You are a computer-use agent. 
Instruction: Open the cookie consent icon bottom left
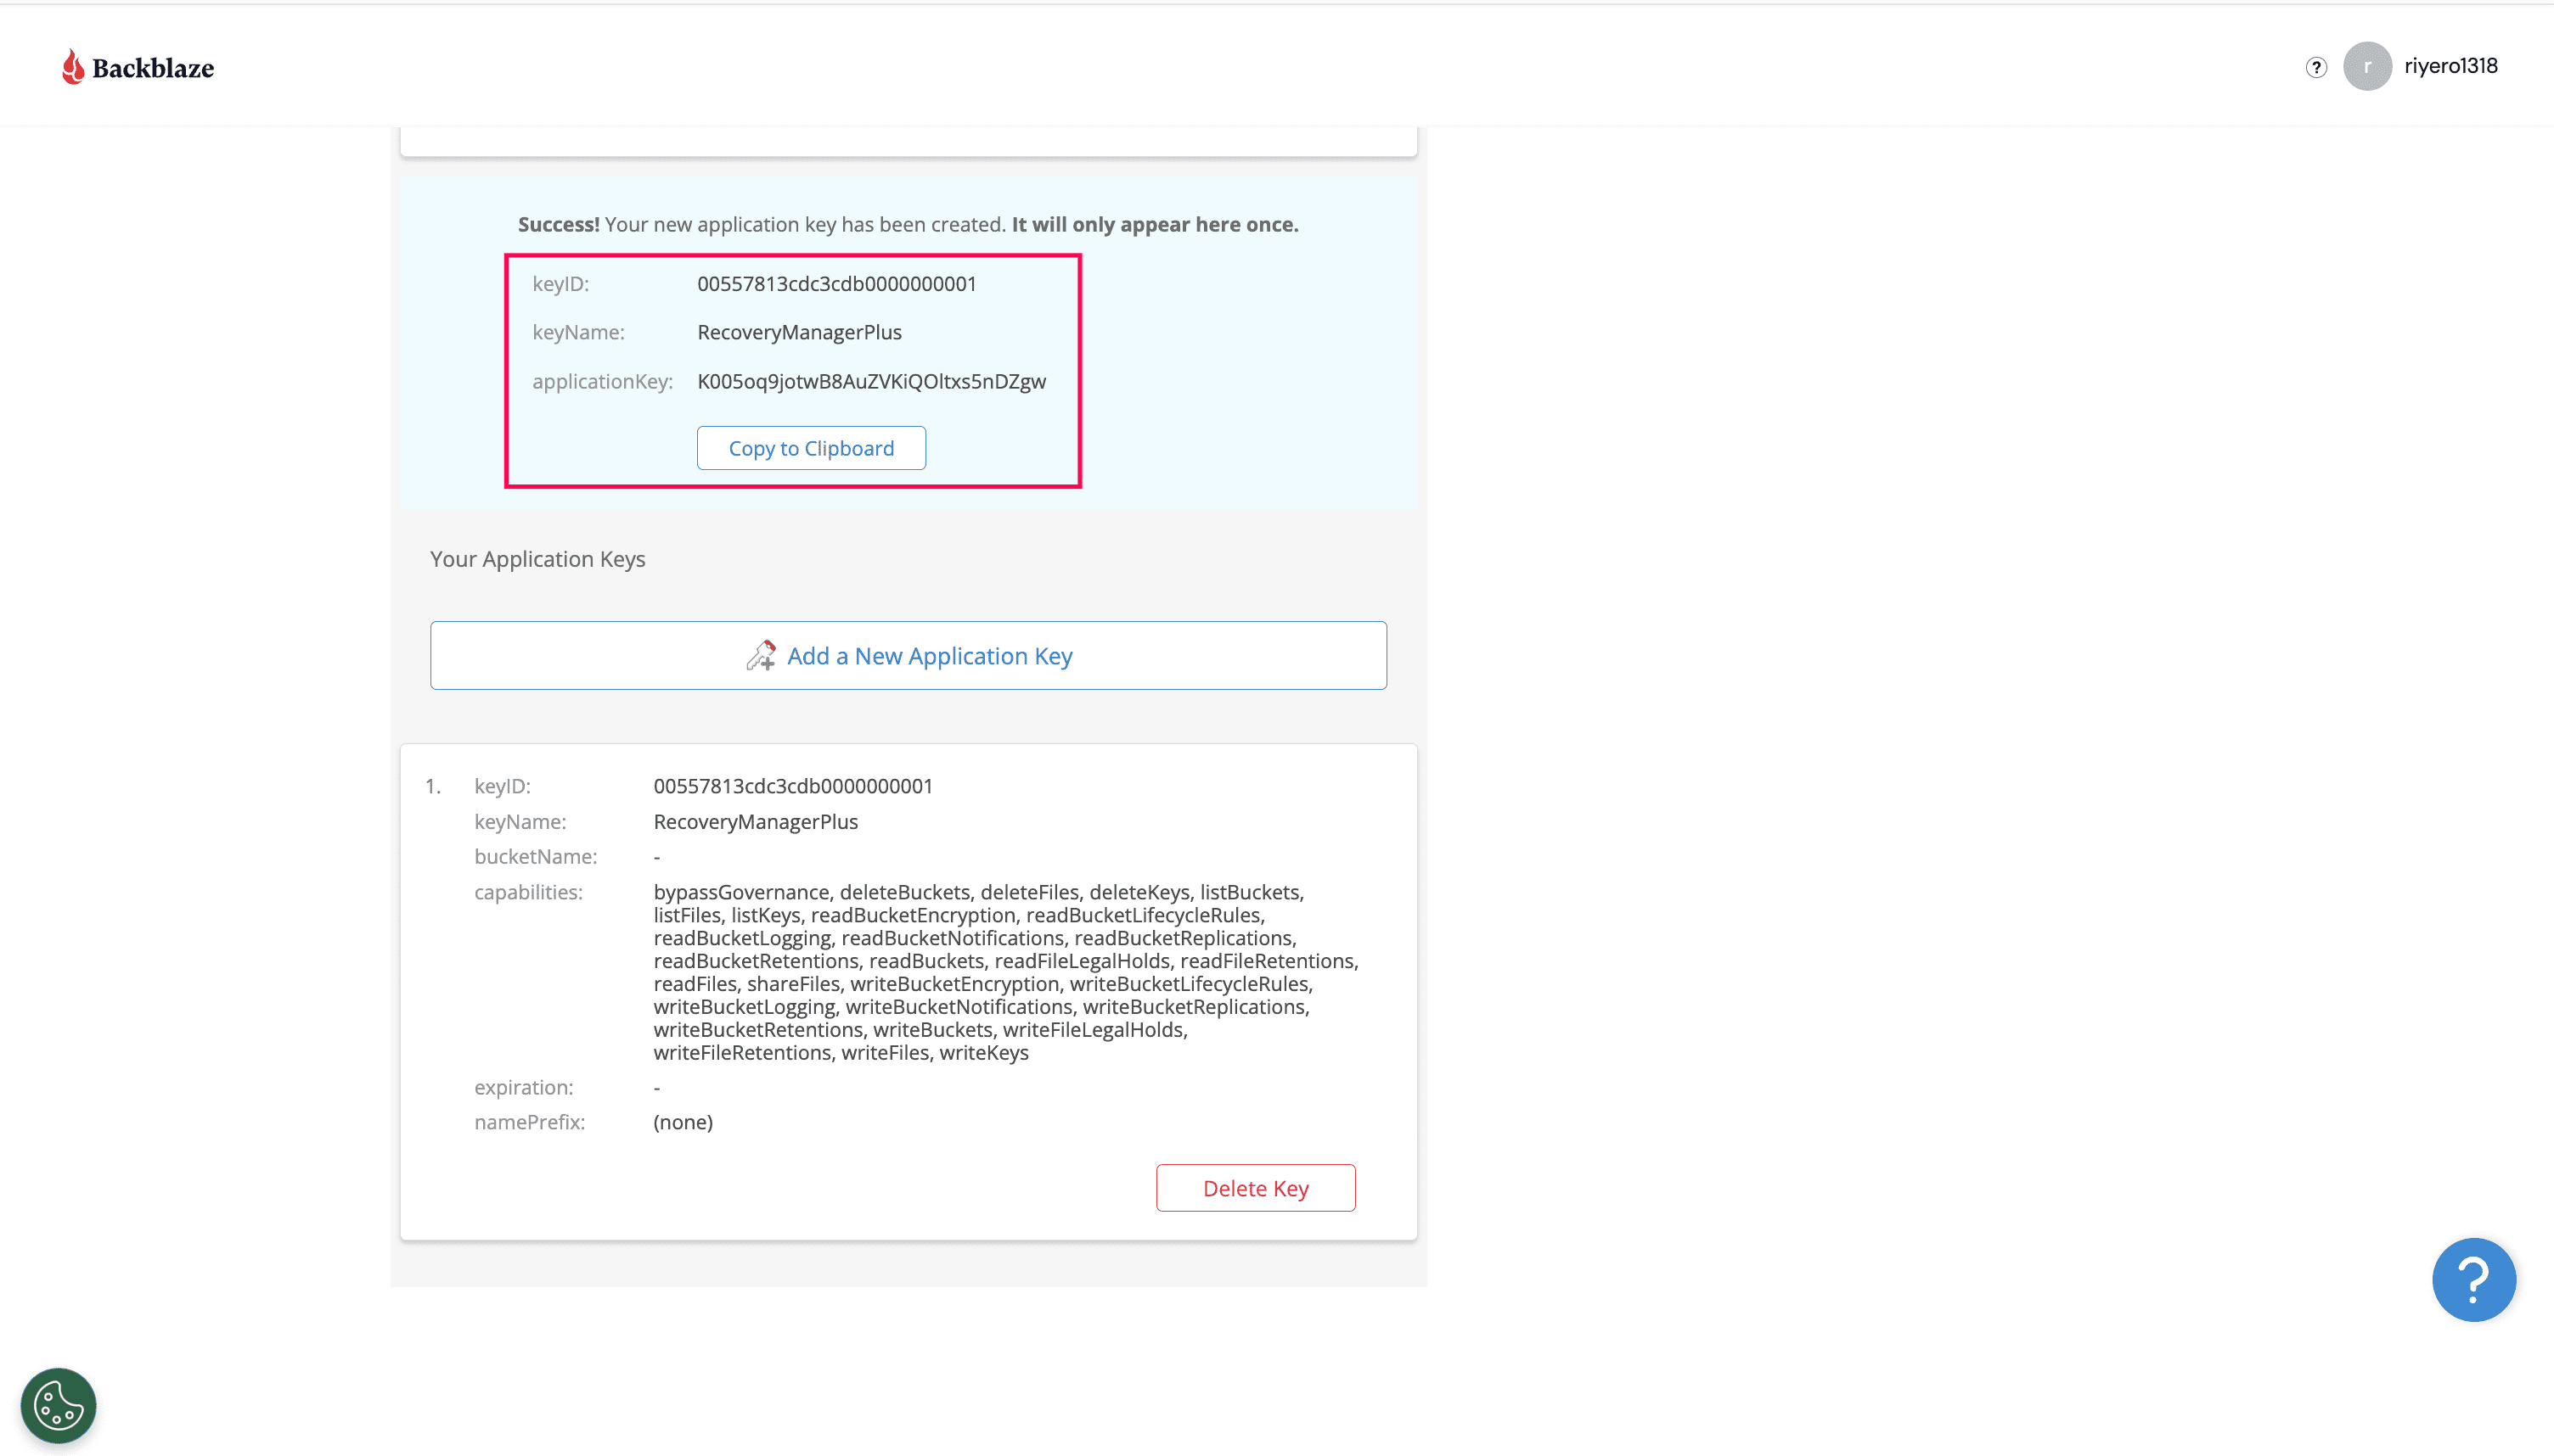[x=56, y=1404]
